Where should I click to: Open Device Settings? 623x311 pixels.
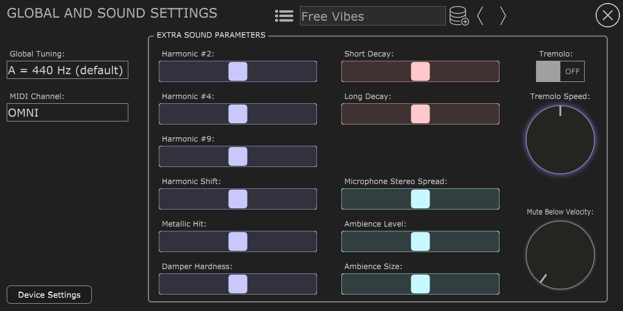(49, 295)
